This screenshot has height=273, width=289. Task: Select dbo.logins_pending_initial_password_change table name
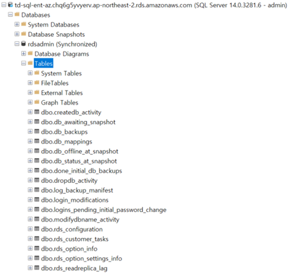pyautogui.click(x=104, y=210)
